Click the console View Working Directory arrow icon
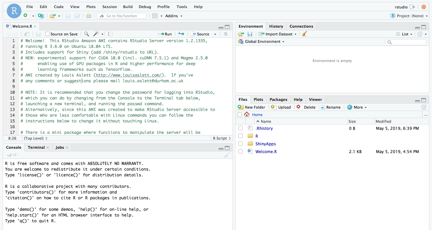Viewport: 432px width, 230px height. (15, 155)
